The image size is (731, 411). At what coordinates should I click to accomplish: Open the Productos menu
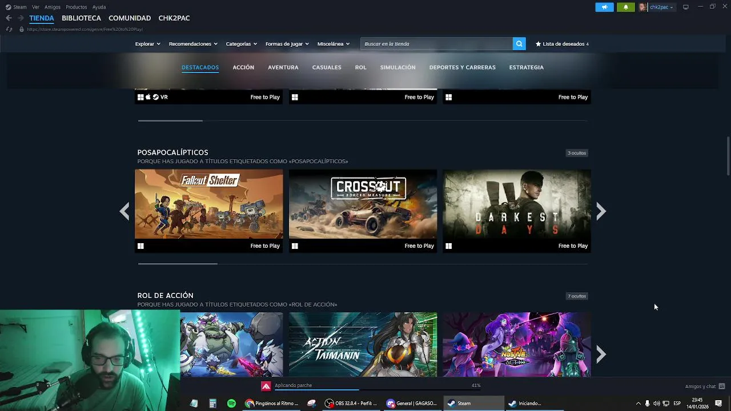[77, 7]
